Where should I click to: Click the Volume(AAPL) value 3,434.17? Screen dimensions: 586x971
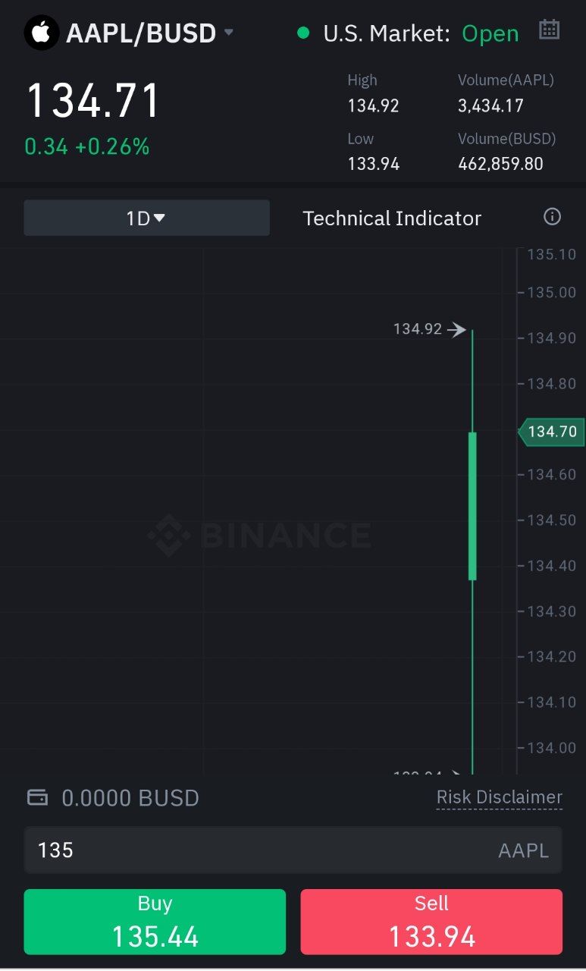pyautogui.click(x=490, y=105)
